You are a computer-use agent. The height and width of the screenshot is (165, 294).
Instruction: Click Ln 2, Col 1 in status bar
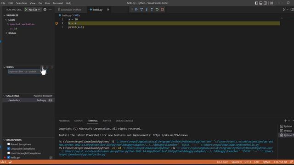222,162
